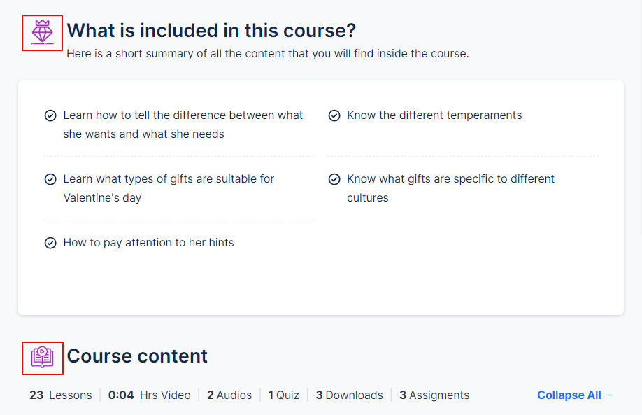The width and height of the screenshot is (642, 415).
Task: Click the '1 Quiz' counter
Action: point(283,395)
